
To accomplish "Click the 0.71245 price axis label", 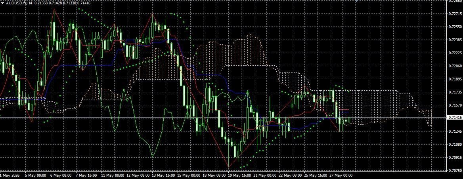I will click(x=455, y=131).
